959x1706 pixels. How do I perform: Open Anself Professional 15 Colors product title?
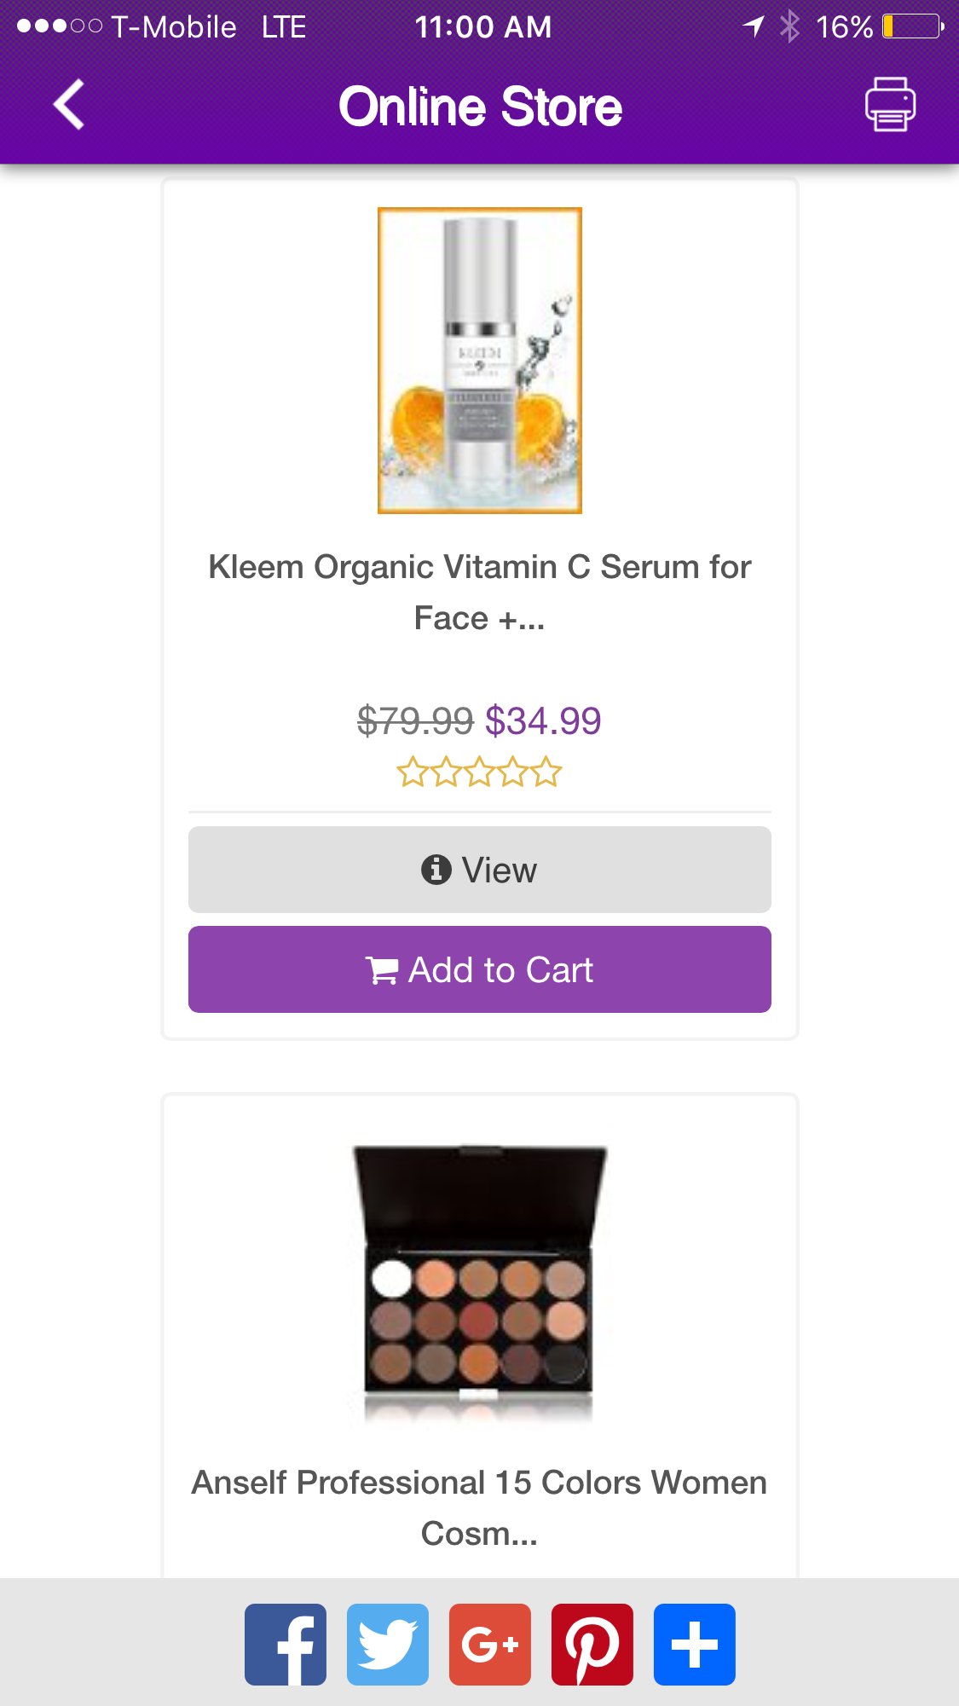point(479,1506)
